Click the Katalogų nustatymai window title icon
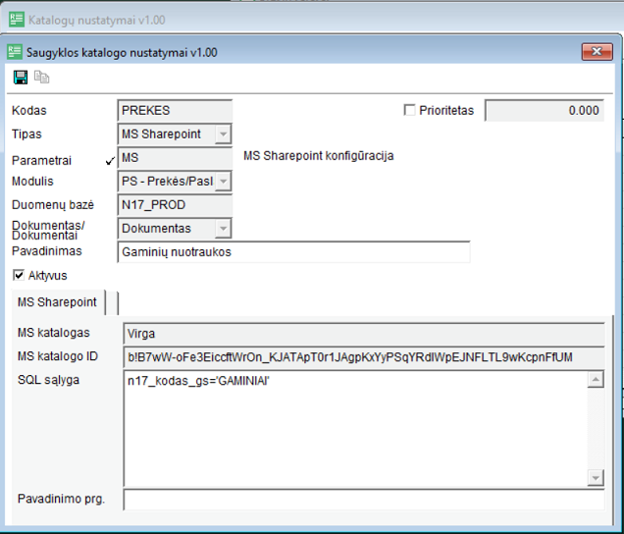This screenshot has height=534, width=624. click(15, 20)
